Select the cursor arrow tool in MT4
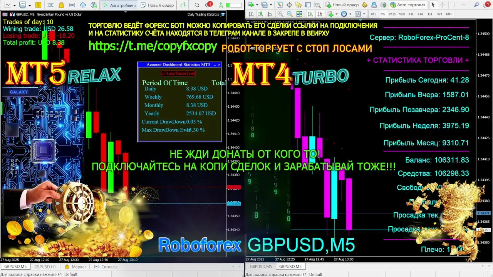The width and height of the screenshot is (493, 277). 433,5
